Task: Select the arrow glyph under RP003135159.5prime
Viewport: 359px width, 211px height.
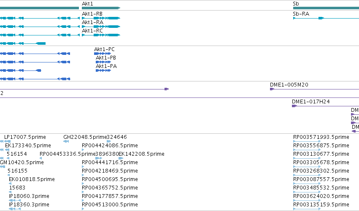Action: point(307,209)
